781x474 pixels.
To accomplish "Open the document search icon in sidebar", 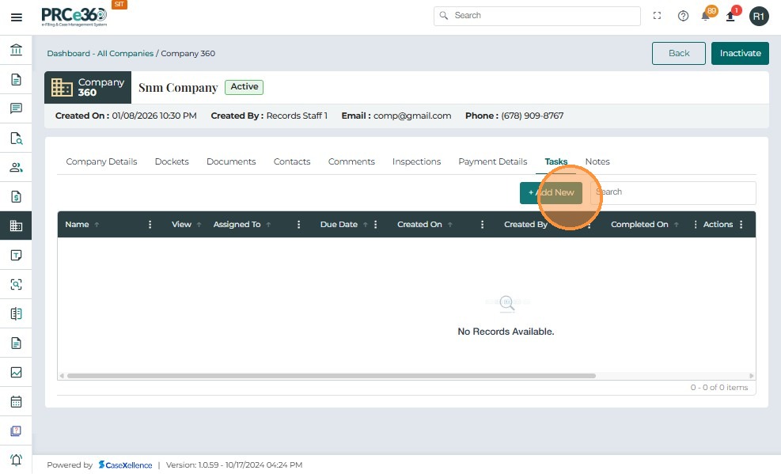I will [16, 138].
